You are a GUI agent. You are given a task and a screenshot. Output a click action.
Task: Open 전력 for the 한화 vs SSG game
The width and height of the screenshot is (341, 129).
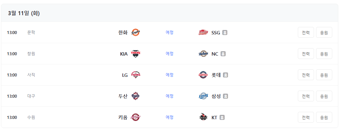click(x=306, y=32)
